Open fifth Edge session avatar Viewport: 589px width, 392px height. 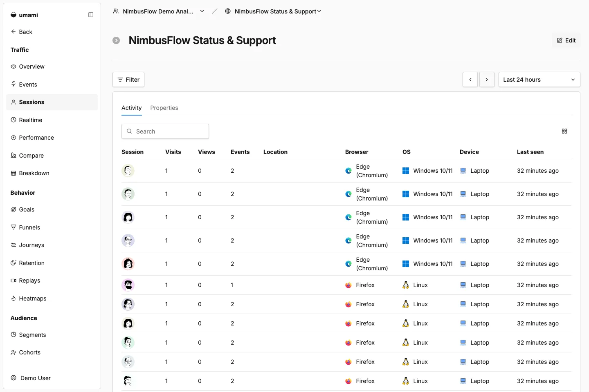(x=128, y=264)
